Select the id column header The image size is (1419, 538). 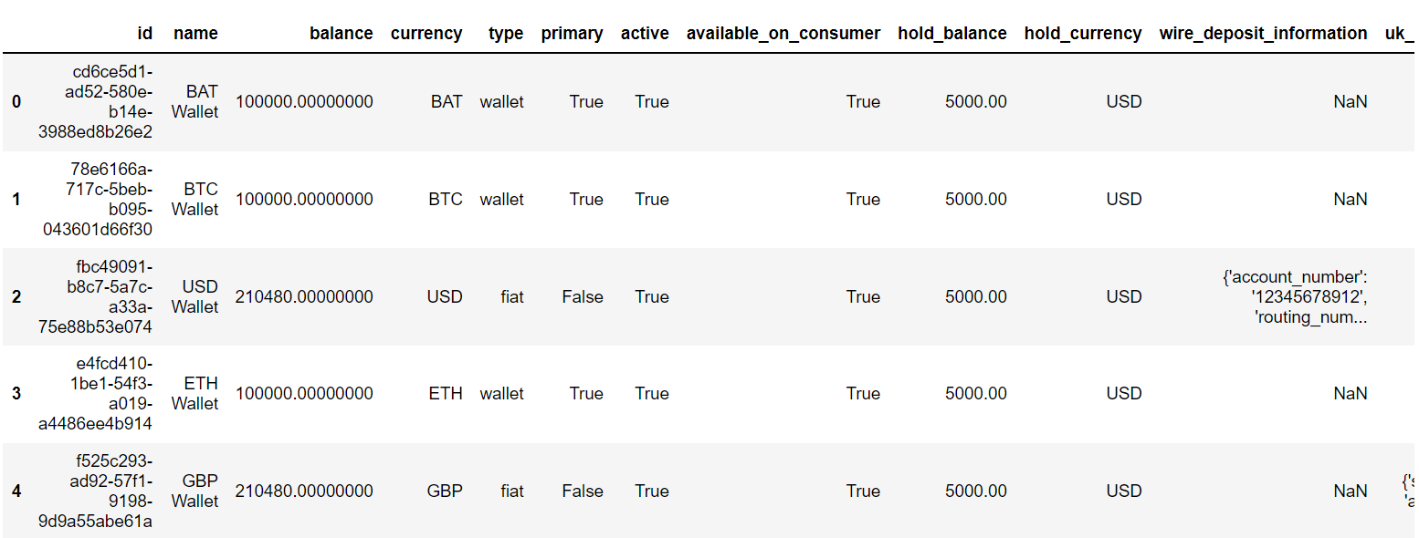tap(145, 34)
